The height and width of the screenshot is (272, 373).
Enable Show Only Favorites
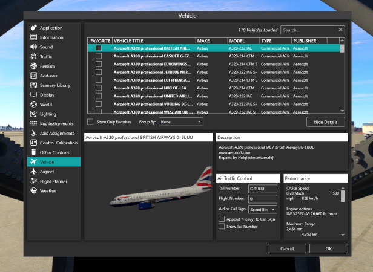(x=90, y=122)
